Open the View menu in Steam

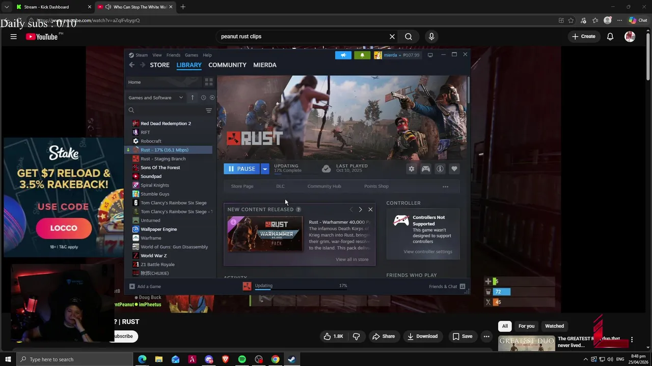point(157,55)
